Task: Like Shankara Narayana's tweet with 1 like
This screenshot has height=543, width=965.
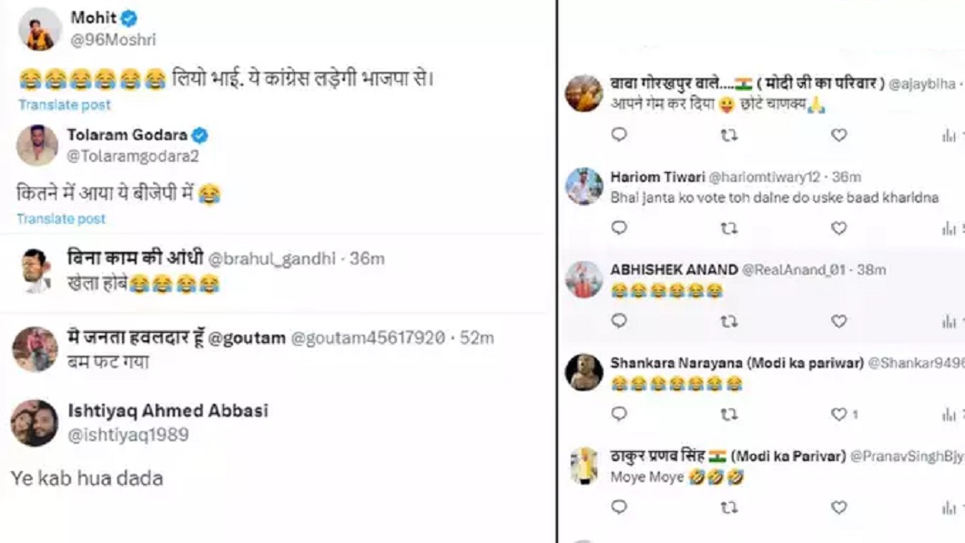Action: [838, 415]
